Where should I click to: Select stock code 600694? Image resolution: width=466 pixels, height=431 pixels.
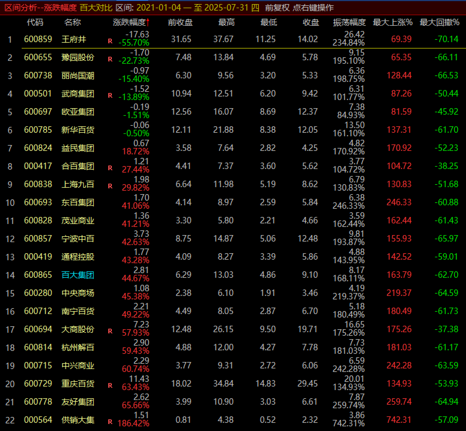[x=38, y=329]
